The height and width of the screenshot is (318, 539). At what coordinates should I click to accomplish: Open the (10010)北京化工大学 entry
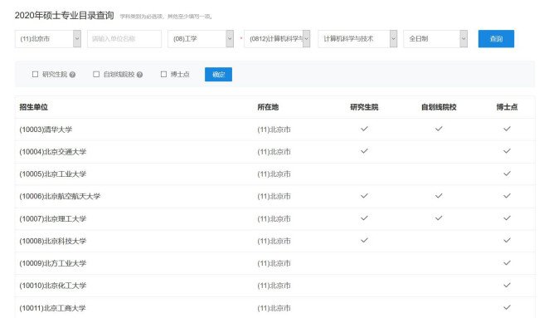52,286
